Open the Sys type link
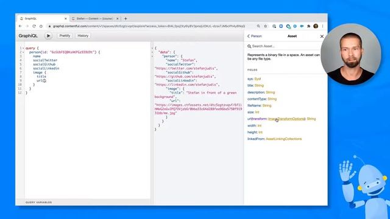 258,78
